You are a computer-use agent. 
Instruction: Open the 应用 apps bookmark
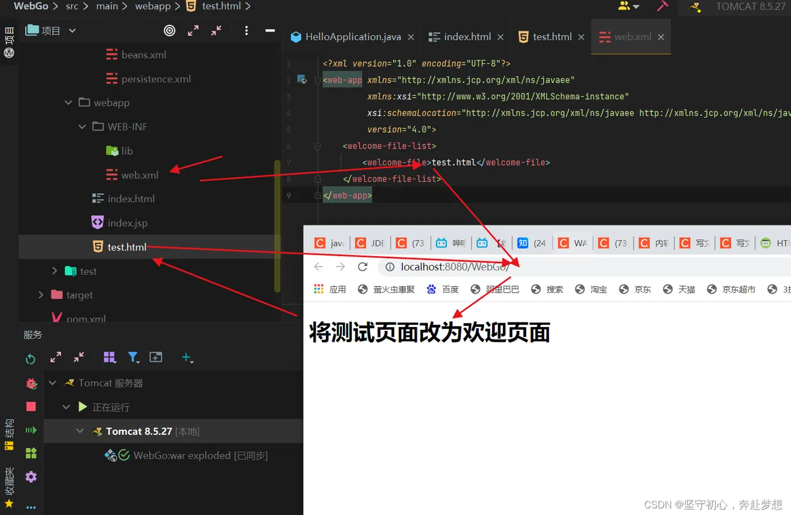[330, 289]
